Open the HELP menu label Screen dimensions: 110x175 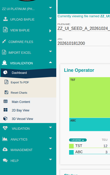[x=15, y=161]
